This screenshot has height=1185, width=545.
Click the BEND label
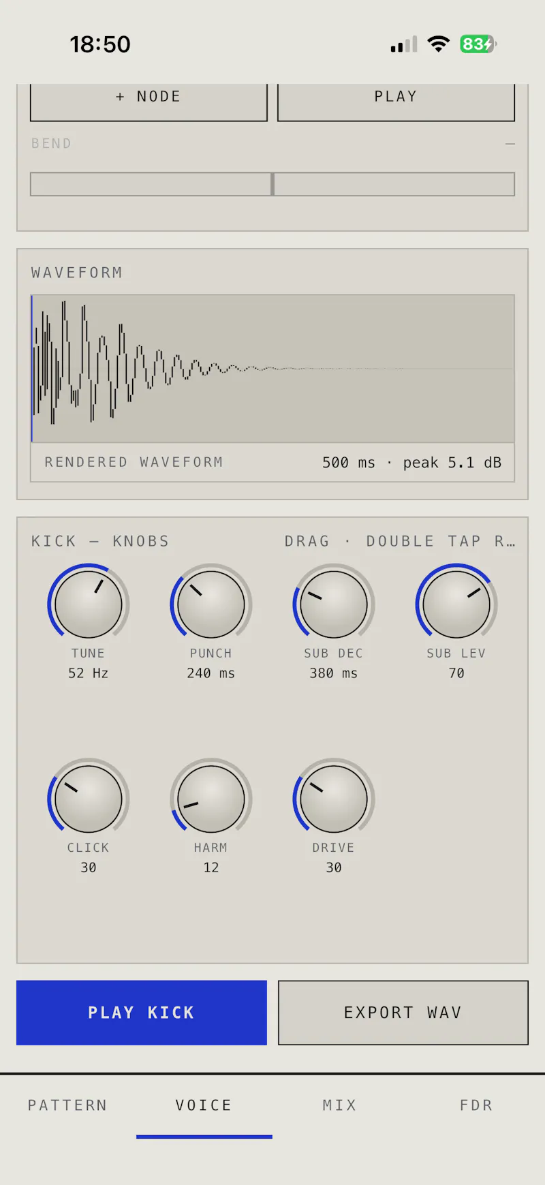(51, 144)
